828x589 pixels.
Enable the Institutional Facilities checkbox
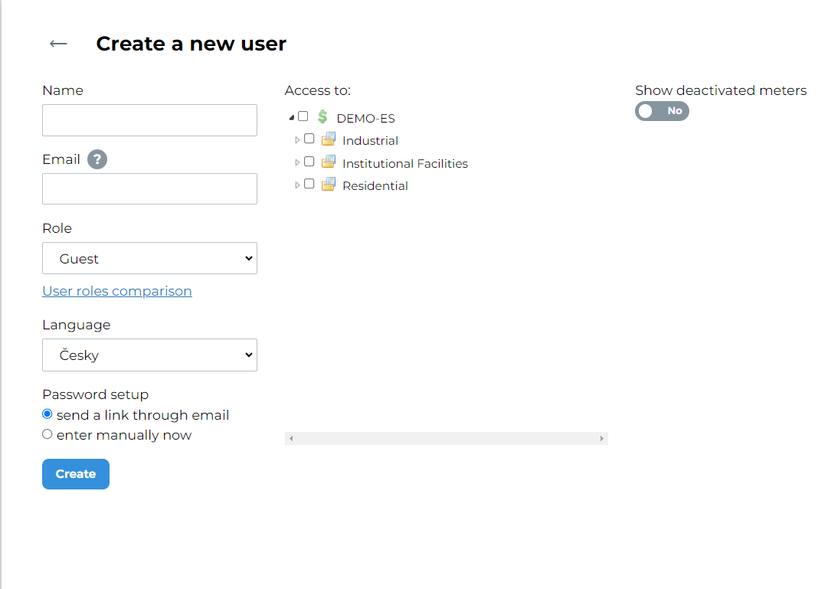[309, 162]
